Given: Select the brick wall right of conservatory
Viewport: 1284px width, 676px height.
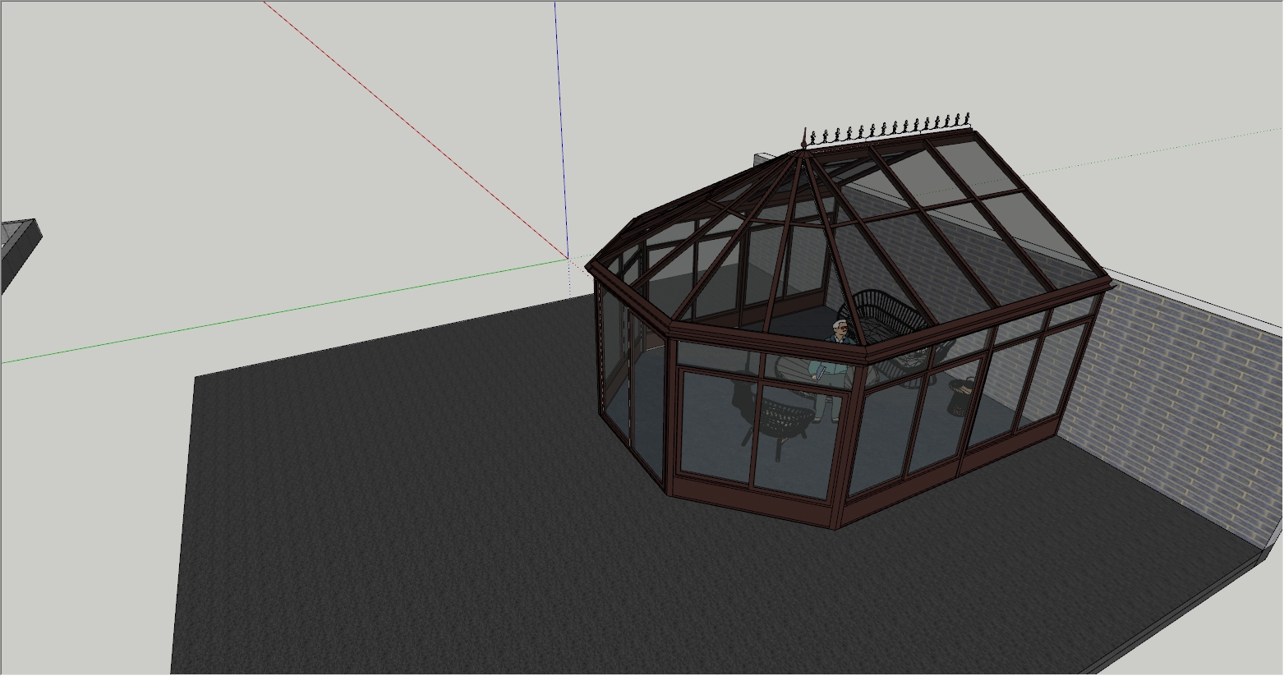Looking at the screenshot, I should point(1175,394).
